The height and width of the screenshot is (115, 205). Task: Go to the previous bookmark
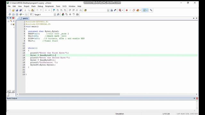coord(58,10)
